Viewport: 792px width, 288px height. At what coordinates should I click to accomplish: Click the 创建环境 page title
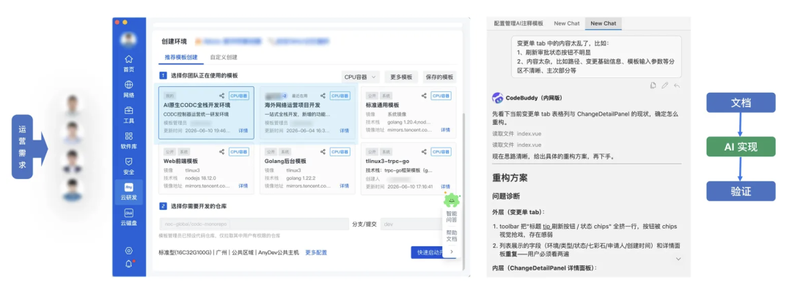click(x=174, y=41)
